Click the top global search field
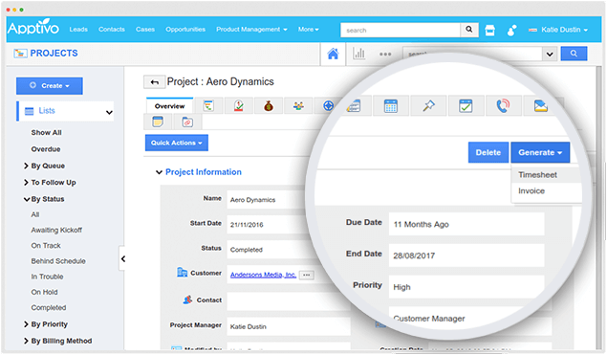Screen dimensions: 607x355 [x=401, y=30]
